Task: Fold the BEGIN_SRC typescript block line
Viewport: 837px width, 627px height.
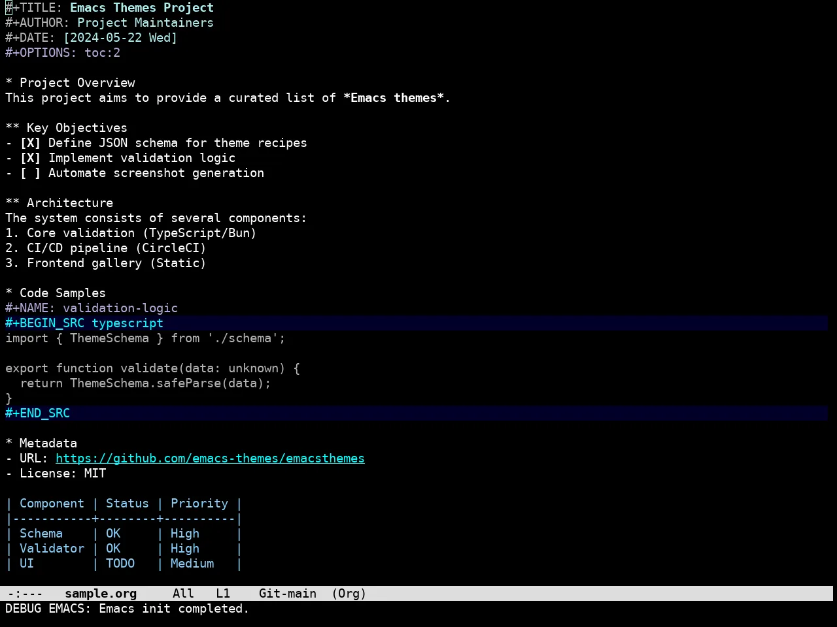Action: (417, 323)
